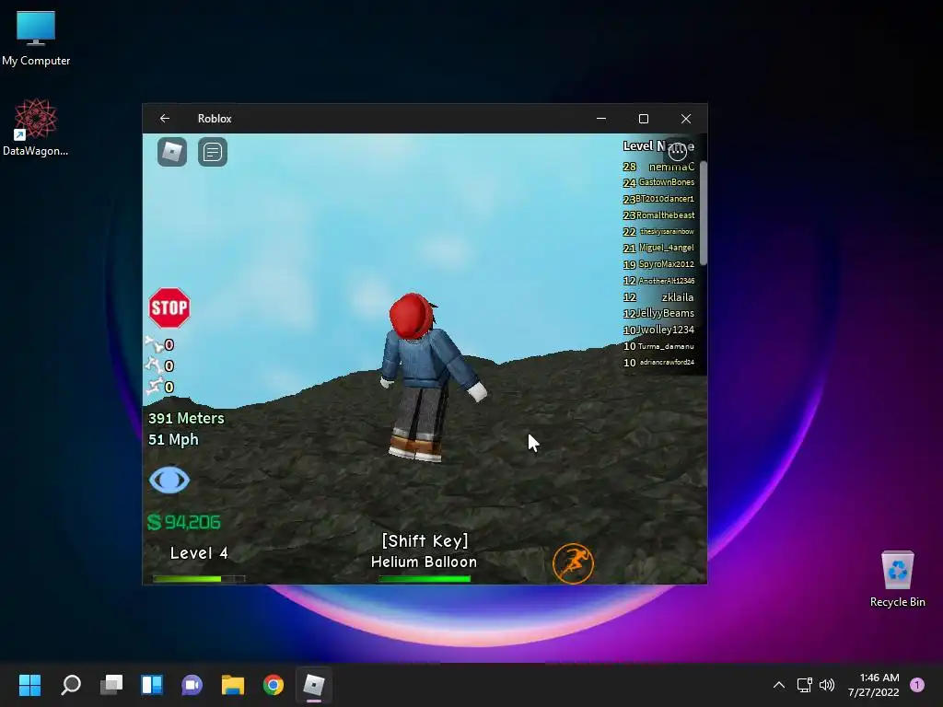Click the orange running man sprint icon
The width and height of the screenshot is (943, 707).
point(573,563)
